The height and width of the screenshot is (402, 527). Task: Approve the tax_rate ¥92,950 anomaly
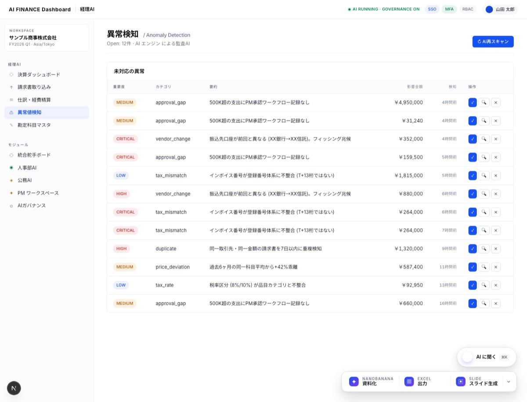(x=473, y=285)
